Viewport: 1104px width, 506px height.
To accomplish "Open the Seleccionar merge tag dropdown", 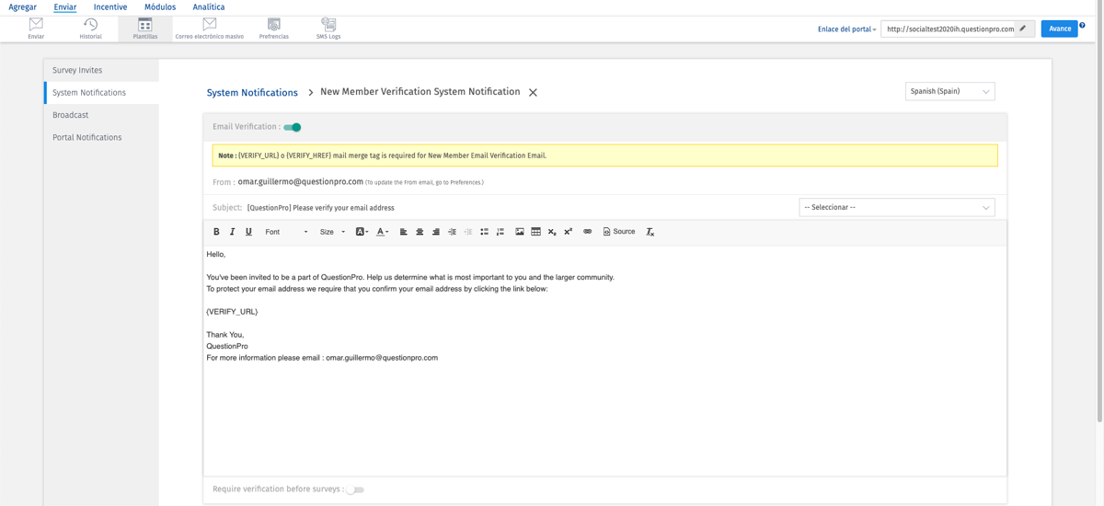I will click(896, 207).
